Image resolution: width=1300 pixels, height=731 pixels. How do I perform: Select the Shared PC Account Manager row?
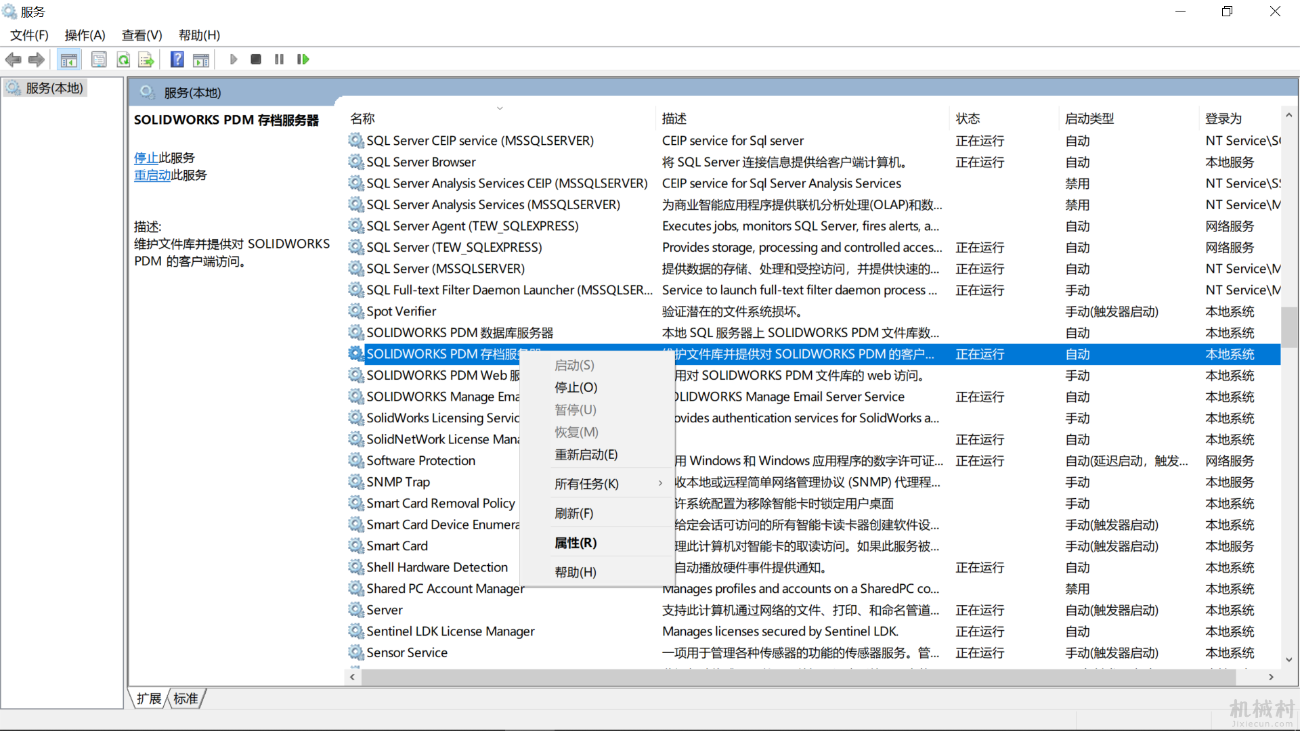[813, 589]
